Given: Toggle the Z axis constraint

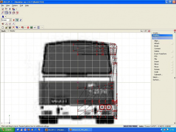Looking at the screenshot, I should [21, 20].
